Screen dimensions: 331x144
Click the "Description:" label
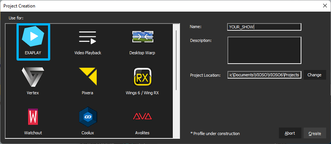pos(201,40)
